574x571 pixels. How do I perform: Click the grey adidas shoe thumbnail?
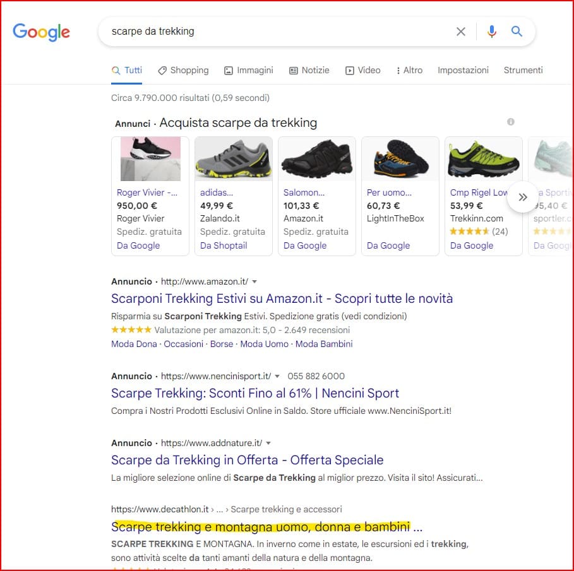[x=234, y=159]
